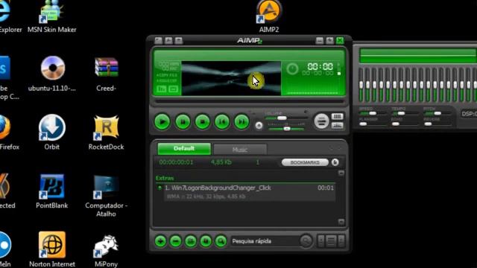Select the Creed- archive icon
This screenshot has width=477, height=268.
click(106, 74)
